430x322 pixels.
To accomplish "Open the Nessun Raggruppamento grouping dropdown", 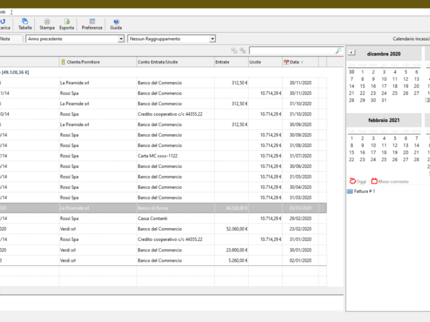I will point(212,39).
